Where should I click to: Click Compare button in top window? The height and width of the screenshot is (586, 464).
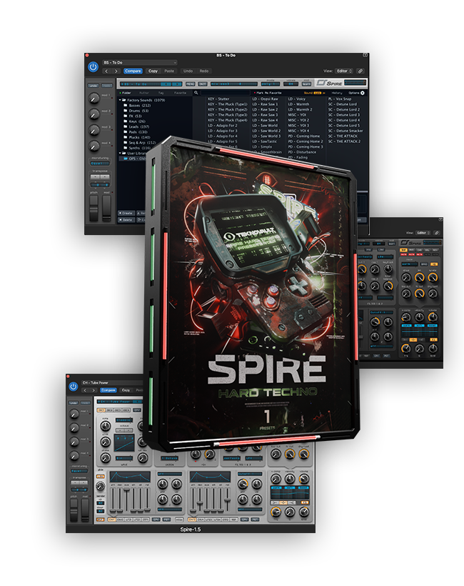pos(133,71)
